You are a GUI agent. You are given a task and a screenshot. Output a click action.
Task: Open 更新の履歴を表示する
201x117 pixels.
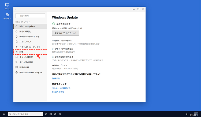(64, 57)
